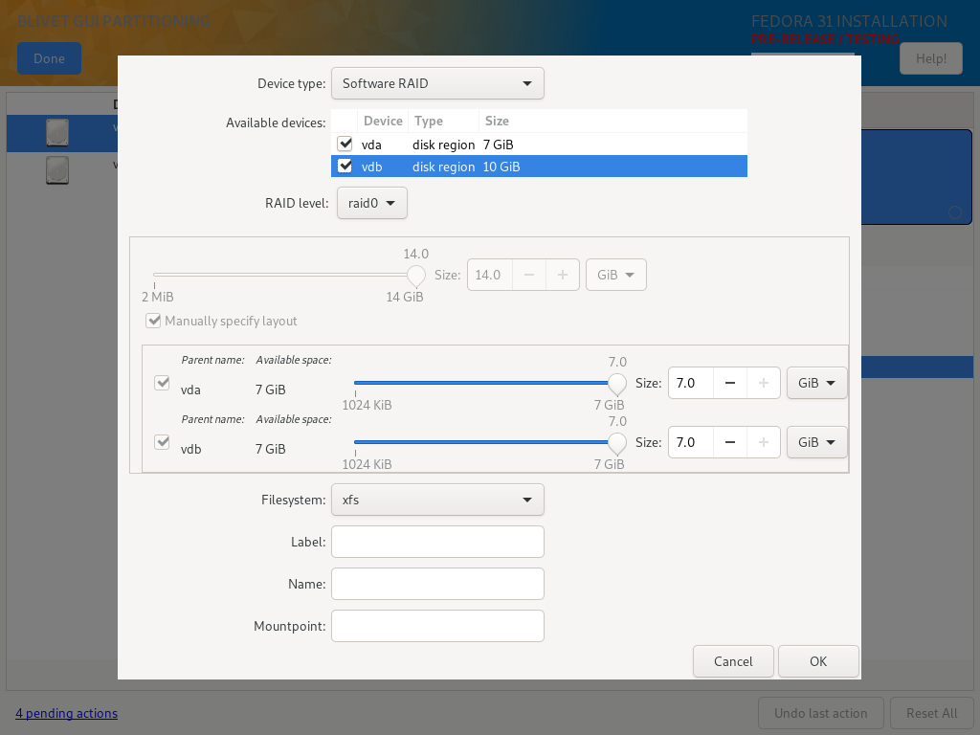Click the Reset All button
Screen dimensions: 980x735
[x=932, y=713]
